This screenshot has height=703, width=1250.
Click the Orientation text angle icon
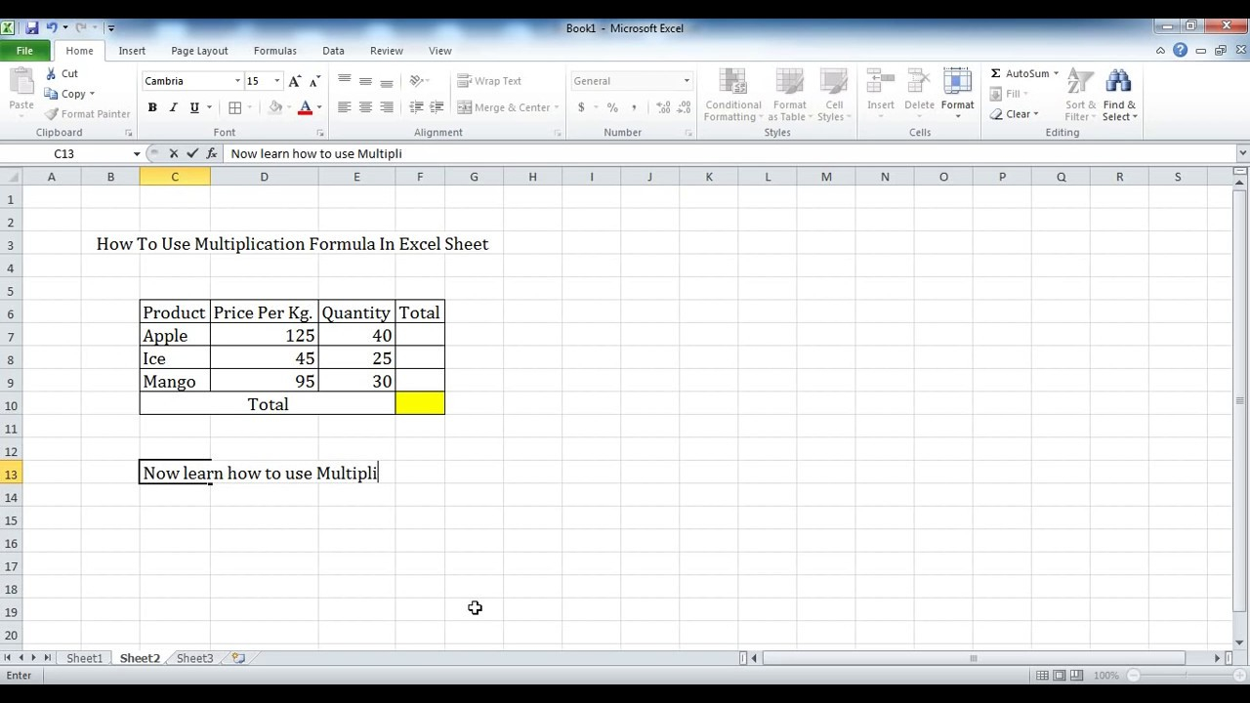point(416,81)
